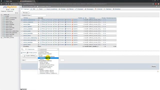Click favorite star in antons_termmeta row
The image size is (160, 90).
(x=38, y=33)
